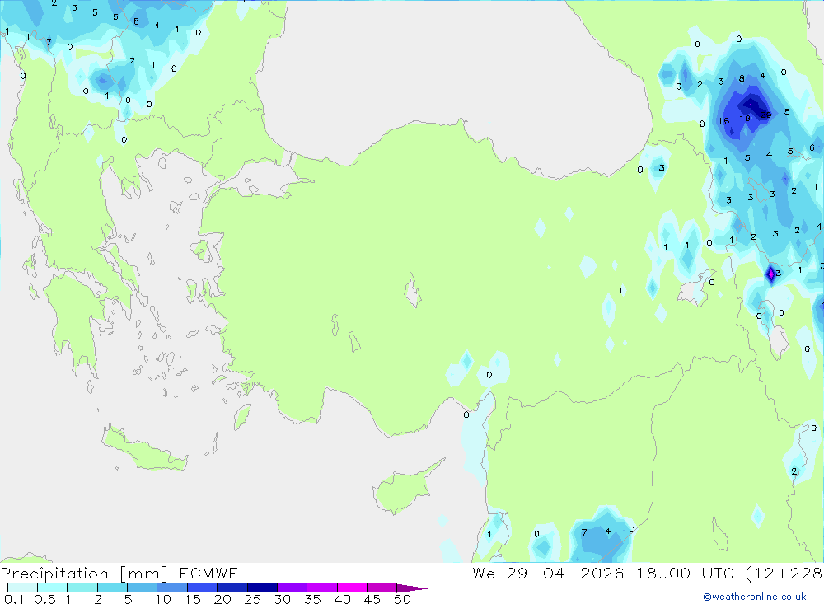Select the 40–45 mm magenta legend swatch

[352, 588]
